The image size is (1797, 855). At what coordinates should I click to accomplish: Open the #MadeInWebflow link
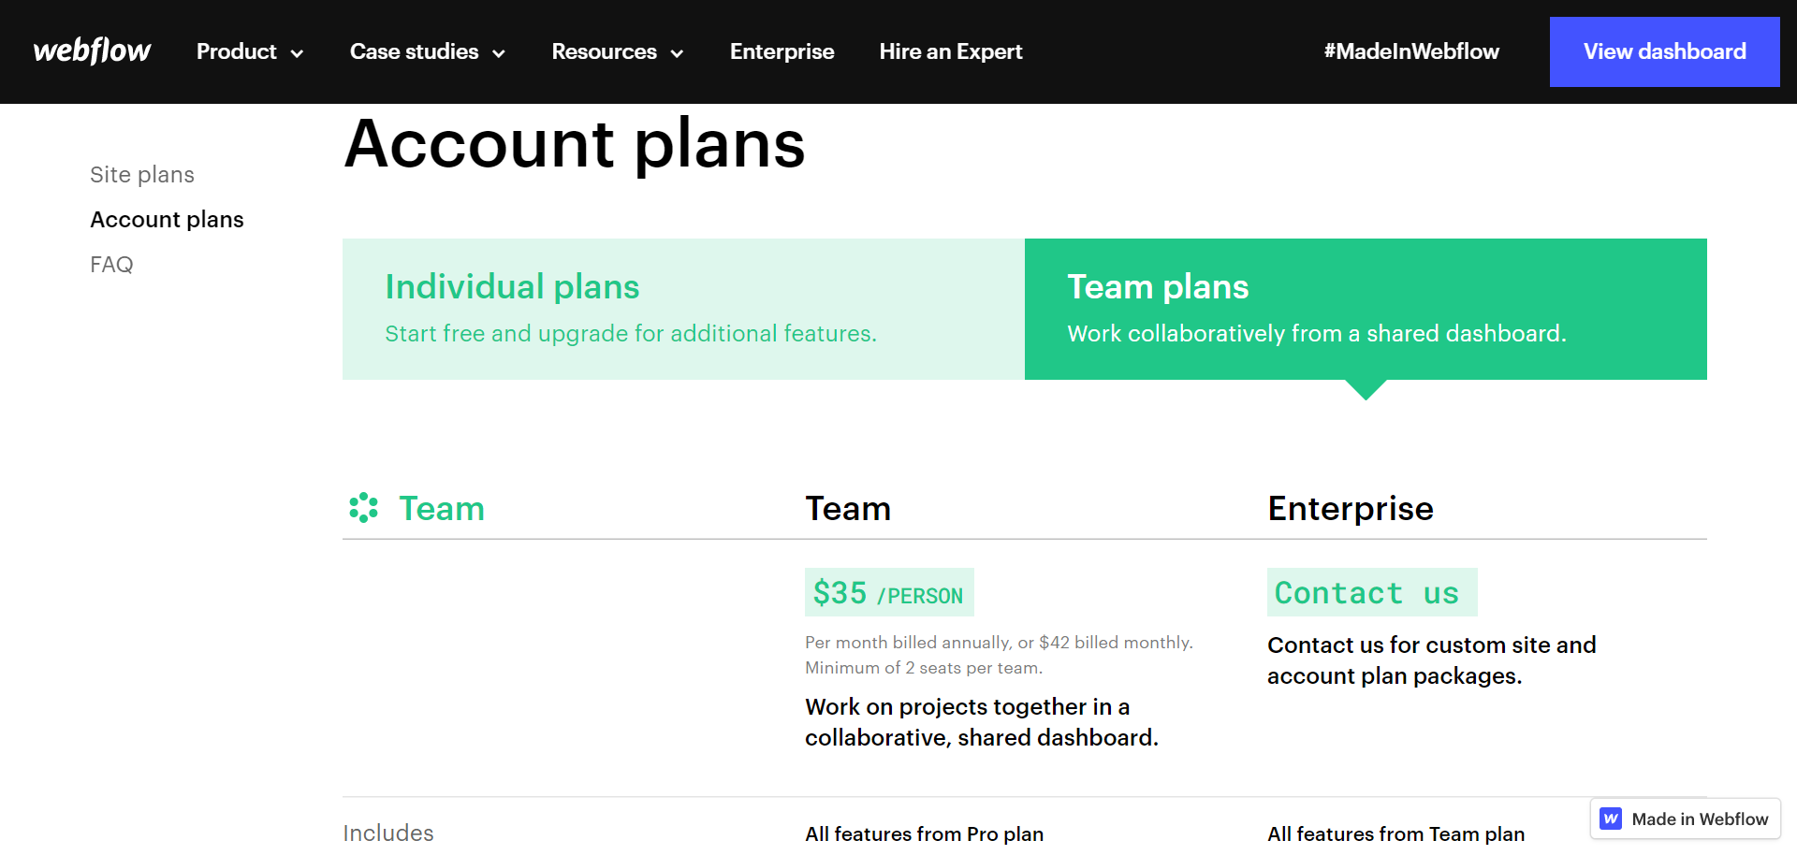pyautogui.click(x=1410, y=52)
